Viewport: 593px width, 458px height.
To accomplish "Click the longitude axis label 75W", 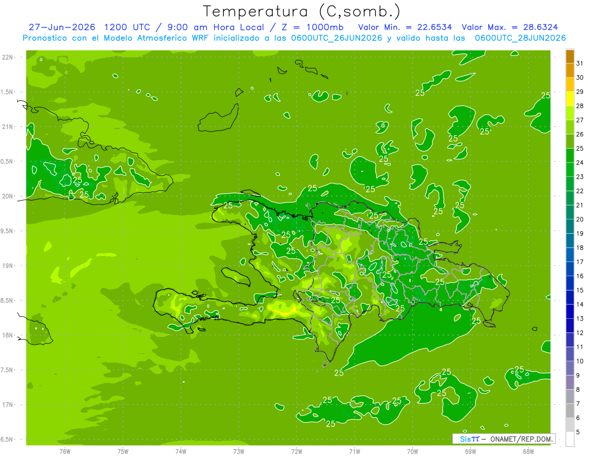I will pyautogui.click(x=123, y=451).
